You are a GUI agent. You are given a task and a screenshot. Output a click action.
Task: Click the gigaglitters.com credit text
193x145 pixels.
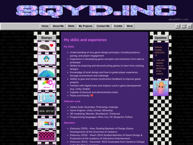[x=178, y=19]
